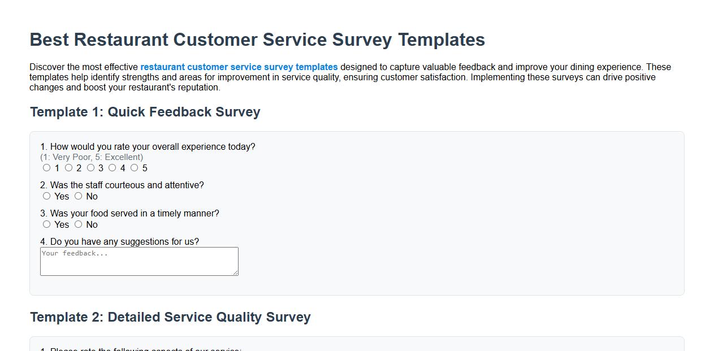Select No for food served timely

[79, 224]
